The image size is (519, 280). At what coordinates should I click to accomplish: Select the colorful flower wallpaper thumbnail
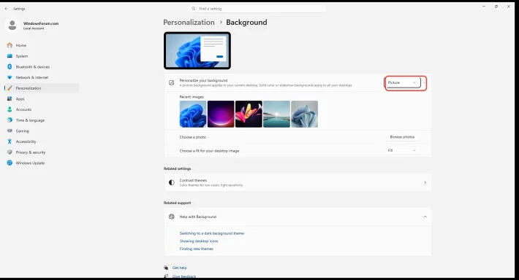[x=249, y=114]
